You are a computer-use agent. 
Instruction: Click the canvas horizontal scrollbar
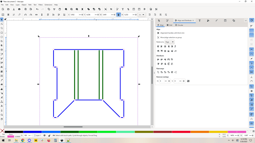coord(73,127)
